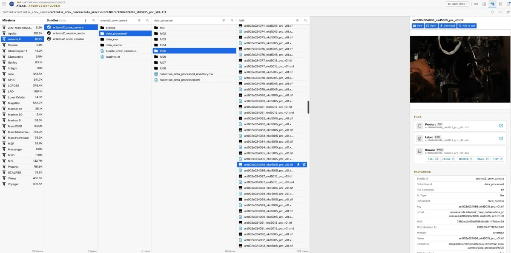The height and width of the screenshot is (253, 511).
Task: Select collection_data_processed.xml file
Action: (x=194, y=80)
